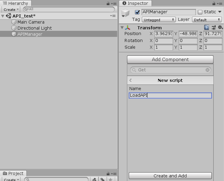
Task: Click the Hierarchy search magnifier icon
Action: [26, 10]
